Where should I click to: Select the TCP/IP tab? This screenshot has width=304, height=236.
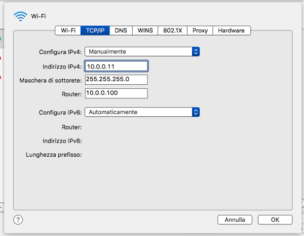(x=95, y=30)
